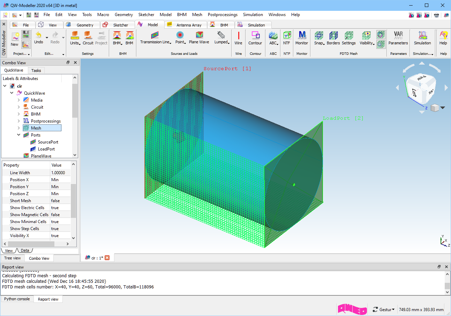Click the Position X Min value

pos(60,180)
